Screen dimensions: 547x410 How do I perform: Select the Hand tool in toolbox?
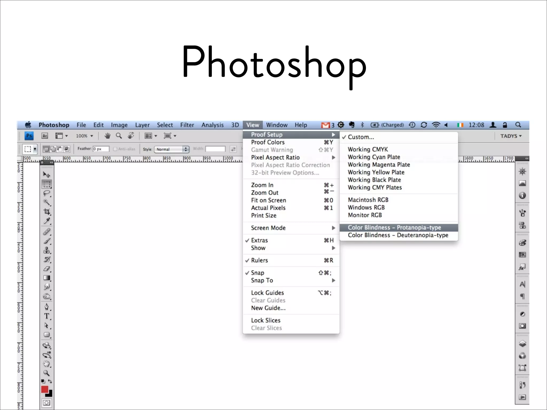(47, 364)
